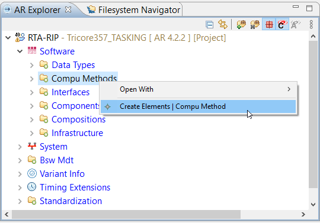The image size is (320, 223).
Task: Click the Infrastructure folder icon
Action: [x=44, y=132]
